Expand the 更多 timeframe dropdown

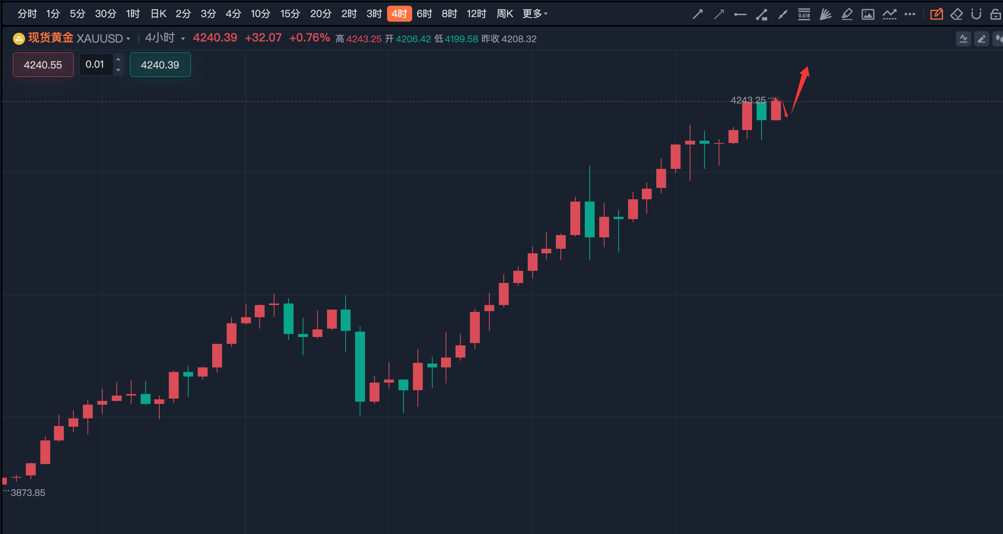pos(535,14)
